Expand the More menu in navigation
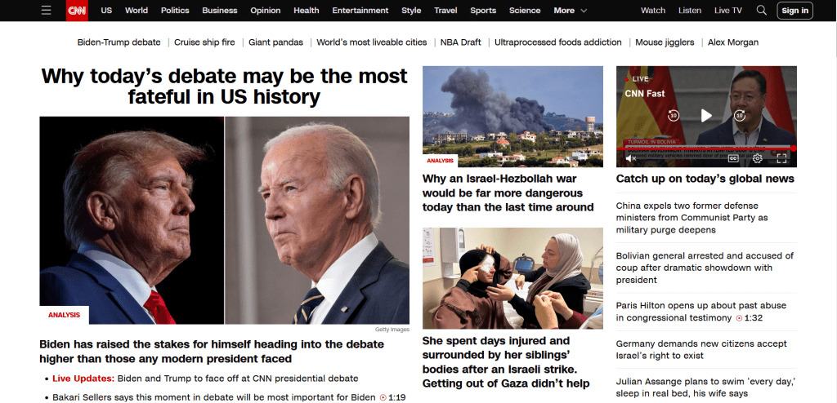 (570, 11)
